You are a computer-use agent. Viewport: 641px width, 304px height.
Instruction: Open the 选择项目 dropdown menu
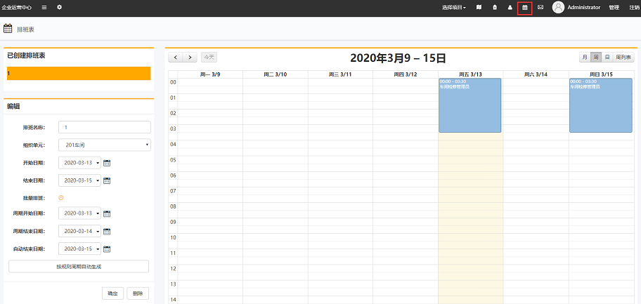pos(453,8)
